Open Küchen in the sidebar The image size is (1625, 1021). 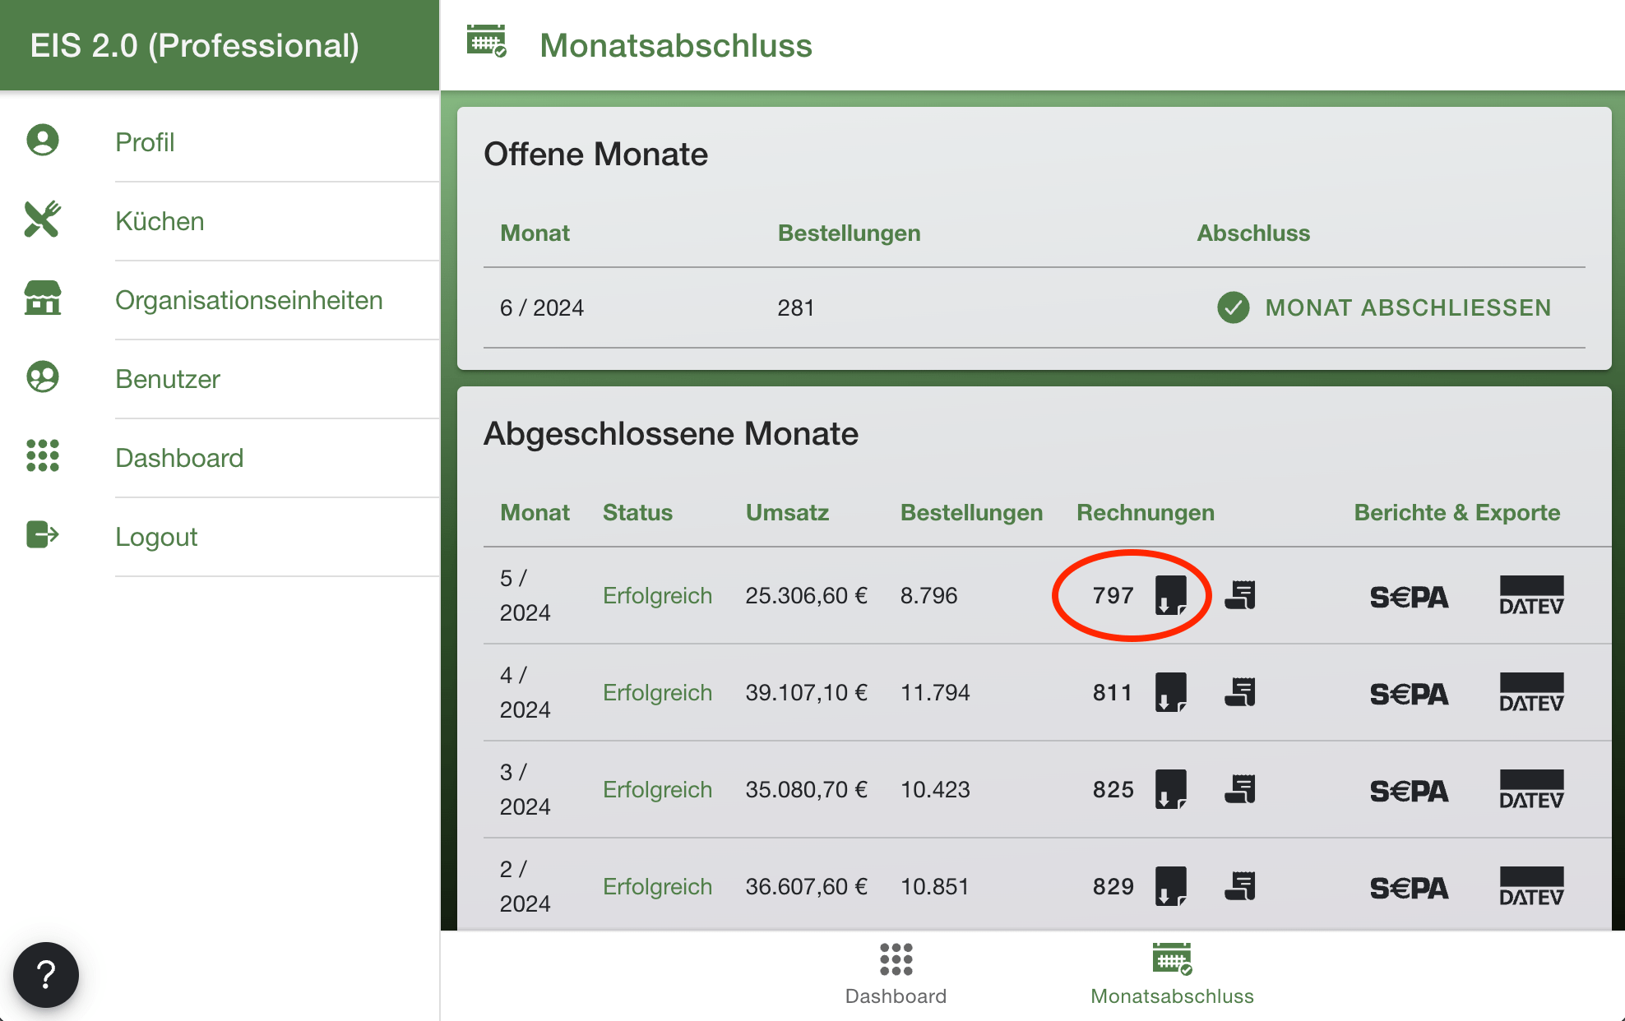click(x=220, y=220)
